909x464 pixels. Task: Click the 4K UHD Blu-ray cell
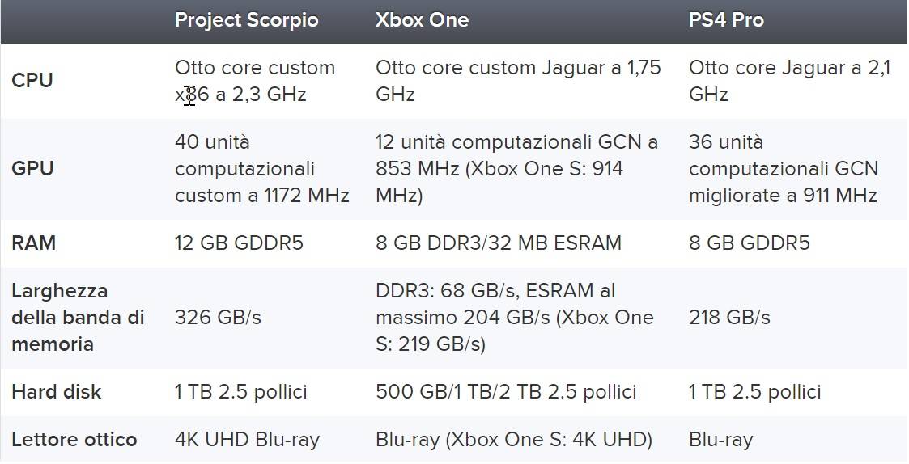pyautogui.click(x=247, y=439)
